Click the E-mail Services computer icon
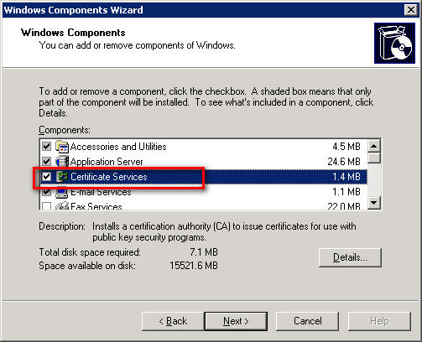 (62, 192)
